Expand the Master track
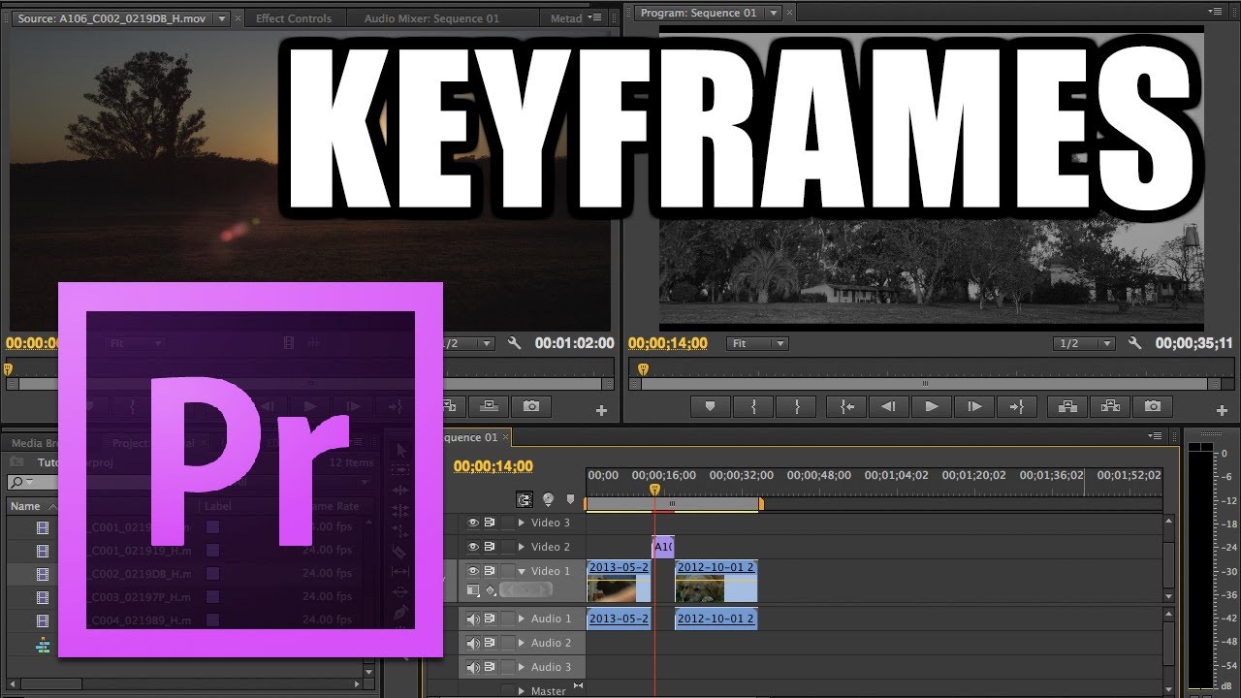Viewport: 1241px width, 698px height. (x=522, y=691)
